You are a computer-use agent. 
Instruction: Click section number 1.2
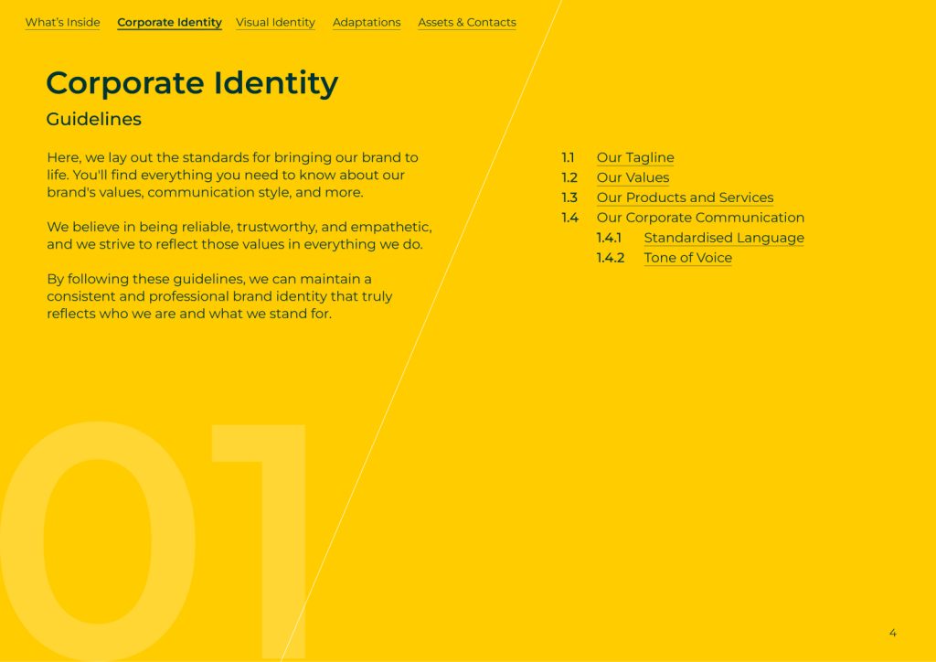tap(569, 178)
